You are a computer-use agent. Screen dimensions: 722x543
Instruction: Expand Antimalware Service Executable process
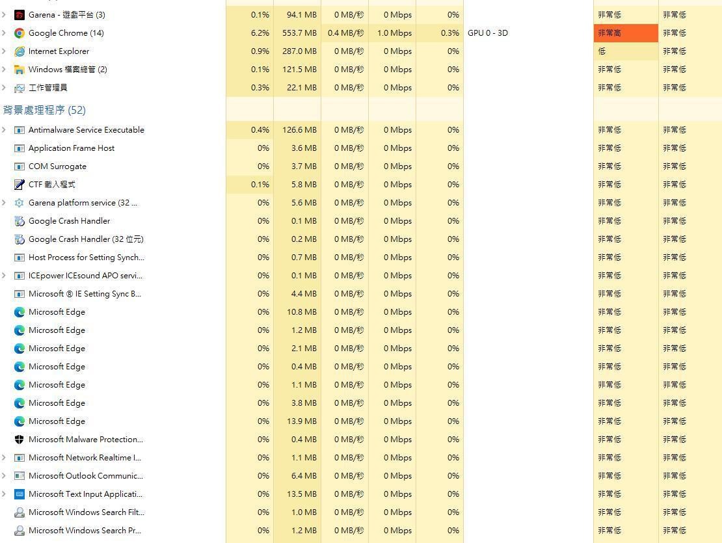(4, 130)
